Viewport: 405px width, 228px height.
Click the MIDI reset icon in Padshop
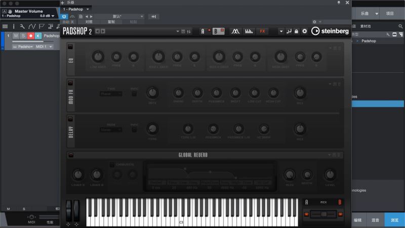289,31
